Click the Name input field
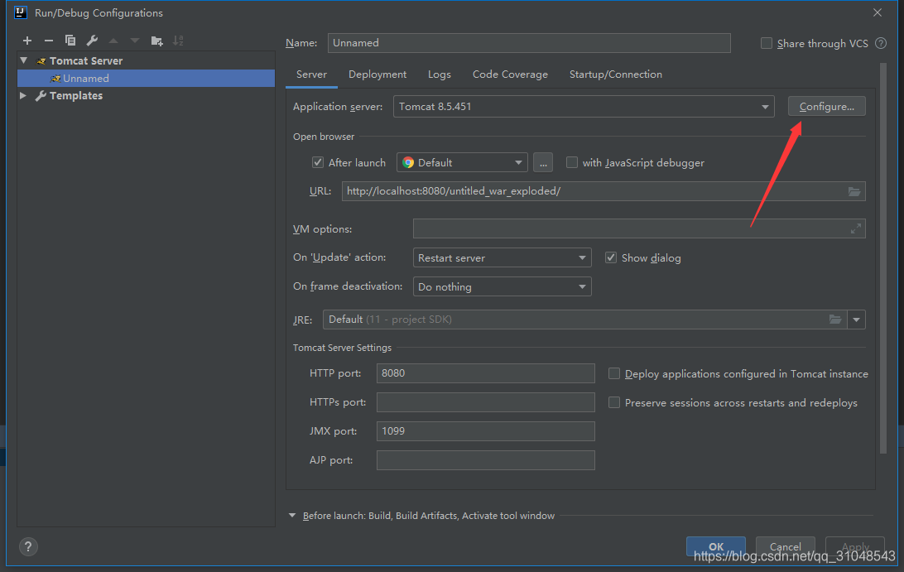This screenshot has width=904, height=572. pos(529,43)
